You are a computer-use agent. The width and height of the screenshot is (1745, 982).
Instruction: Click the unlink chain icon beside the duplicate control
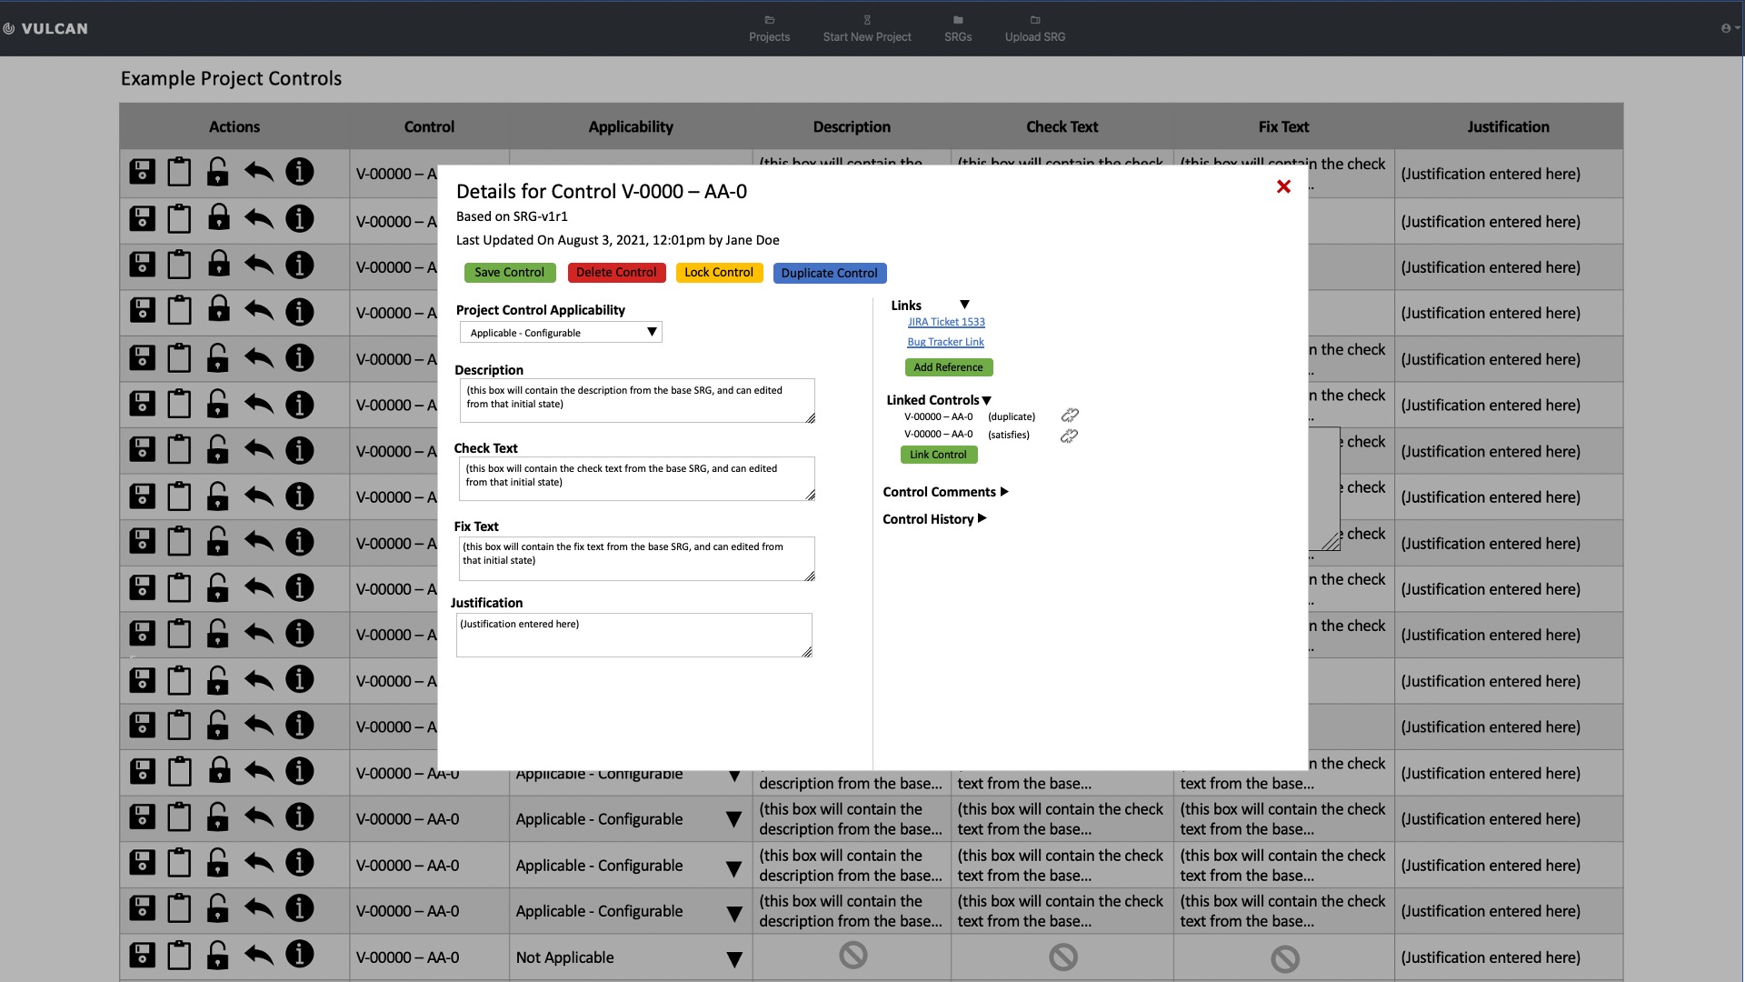point(1070,416)
